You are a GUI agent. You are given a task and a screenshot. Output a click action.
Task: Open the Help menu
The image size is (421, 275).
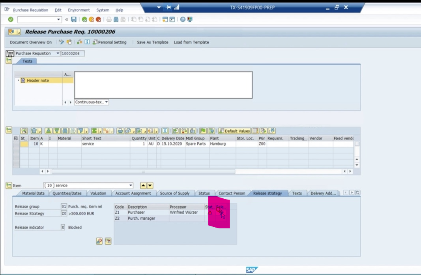[x=119, y=10]
